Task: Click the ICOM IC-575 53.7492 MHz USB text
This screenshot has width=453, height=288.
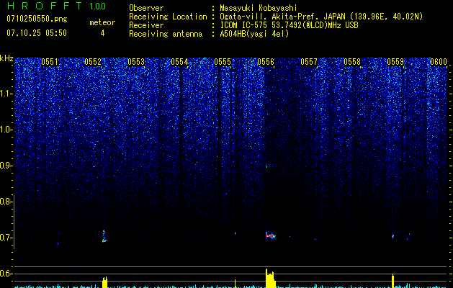Action: (x=289, y=25)
